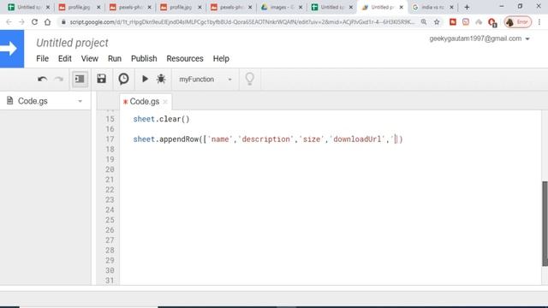Open the View menu
The height and width of the screenshot is (308, 548).
point(89,59)
